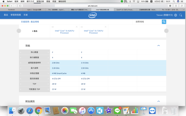Viewport: 186px width, 116px height.
Task: Open Finder from the dock
Action: [x=12, y=111]
